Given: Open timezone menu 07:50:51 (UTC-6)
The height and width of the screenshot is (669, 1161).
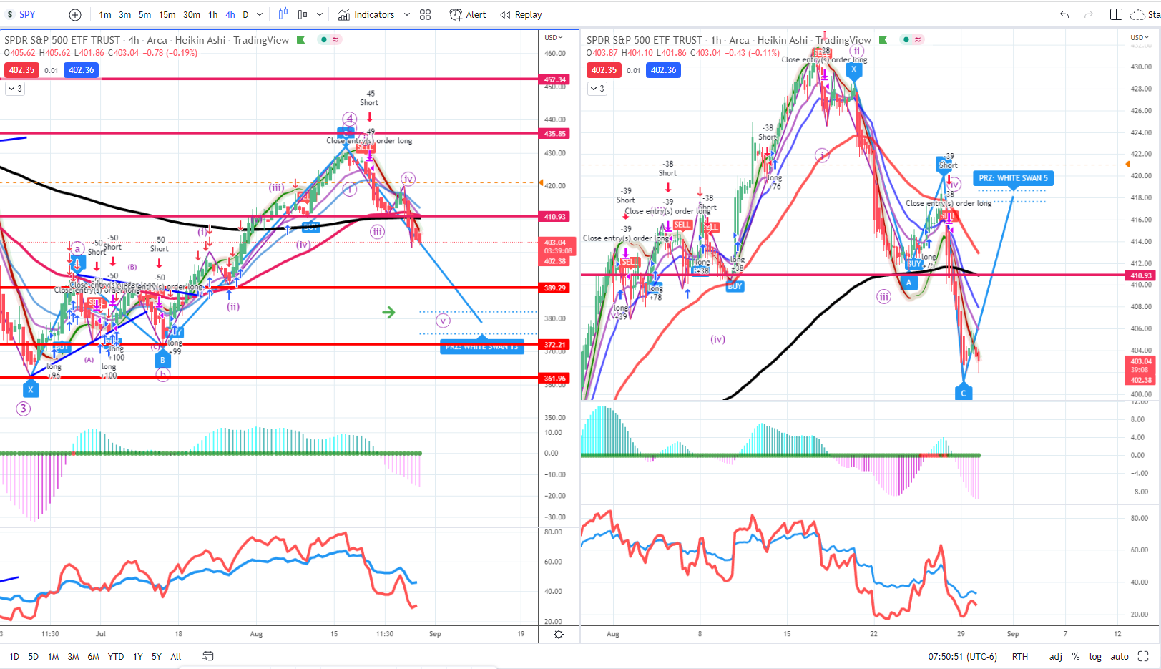Looking at the screenshot, I should [962, 656].
